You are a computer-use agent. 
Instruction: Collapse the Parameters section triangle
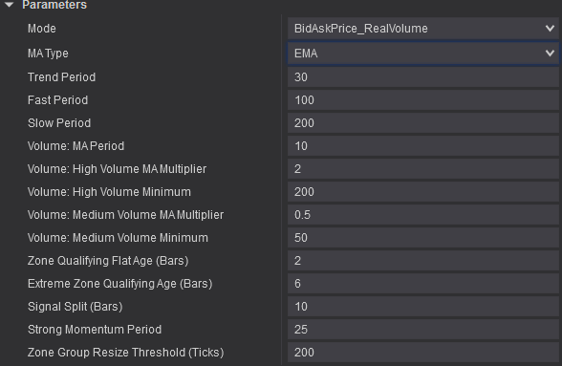point(10,5)
